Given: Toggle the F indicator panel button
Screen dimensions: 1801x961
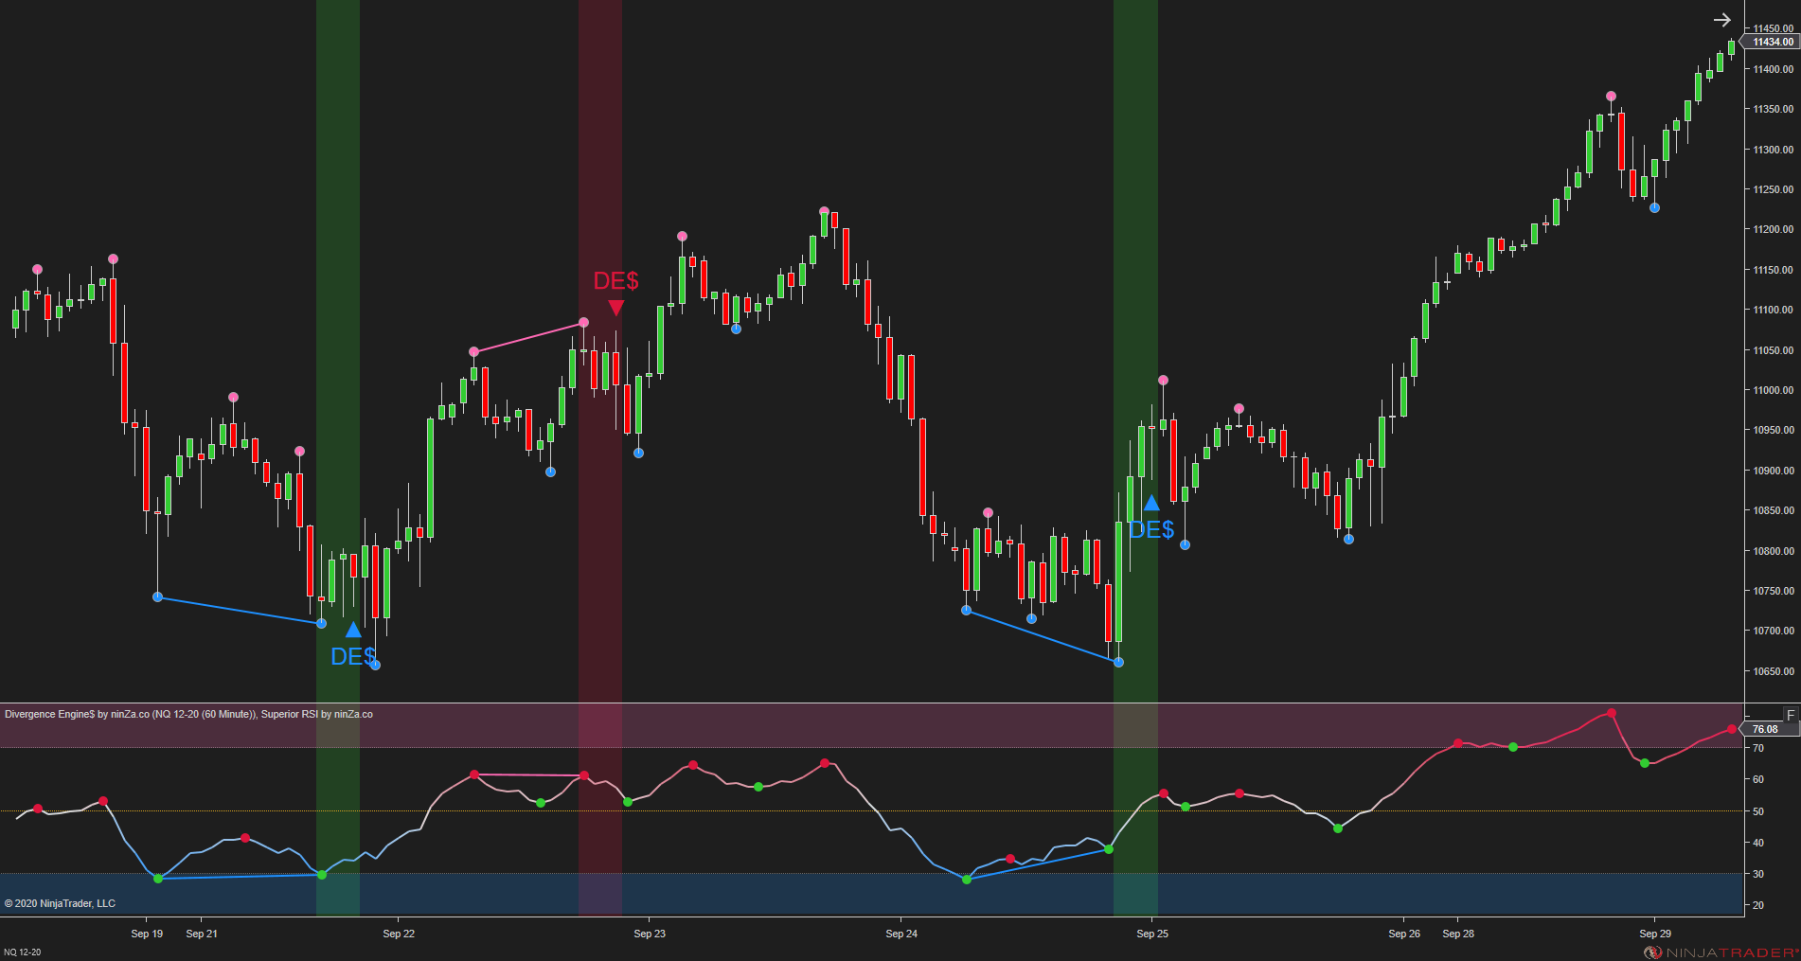Looking at the screenshot, I should 1790,715.
